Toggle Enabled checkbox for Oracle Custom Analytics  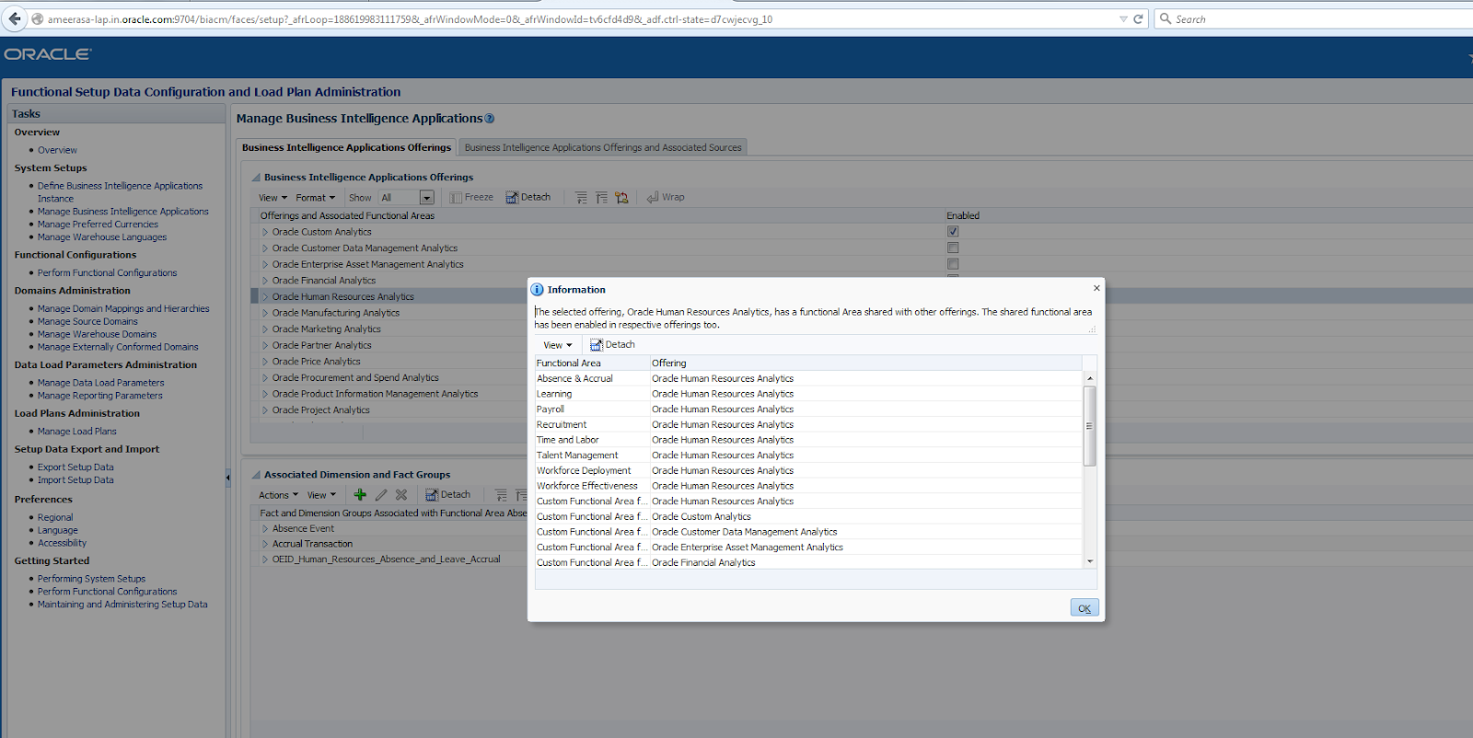tap(953, 232)
